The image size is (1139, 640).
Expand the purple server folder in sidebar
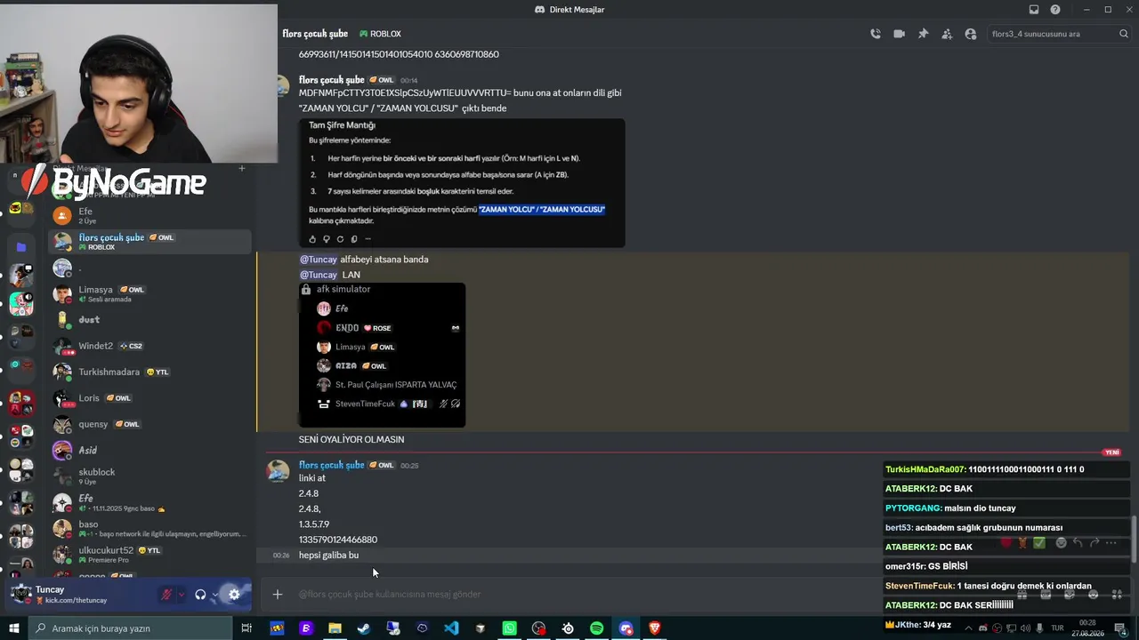[x=21, y=247]
